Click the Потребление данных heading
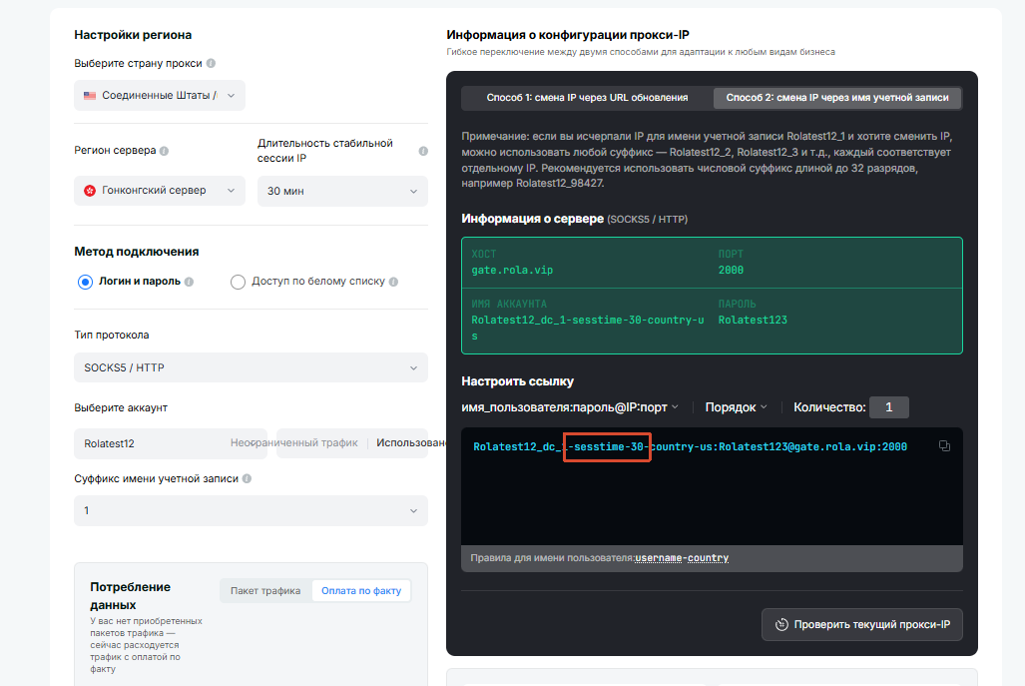Image resolution: width=1025 pixels, height=686 pixels. tap(130, 596)
